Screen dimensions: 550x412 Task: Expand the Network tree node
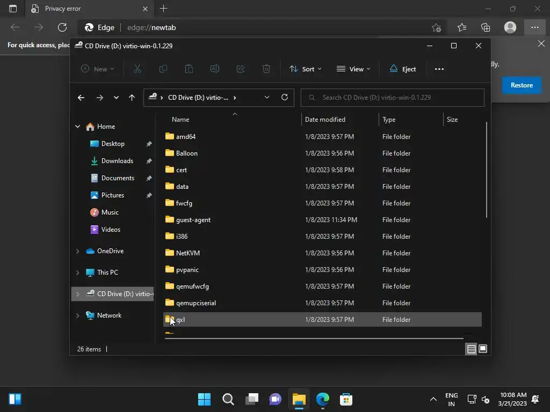pyautogui.click(x=77, y=315)
